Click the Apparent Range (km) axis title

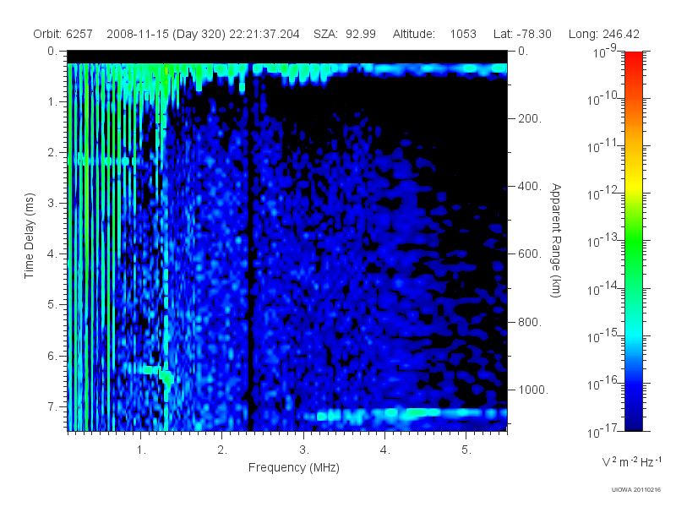557,240
